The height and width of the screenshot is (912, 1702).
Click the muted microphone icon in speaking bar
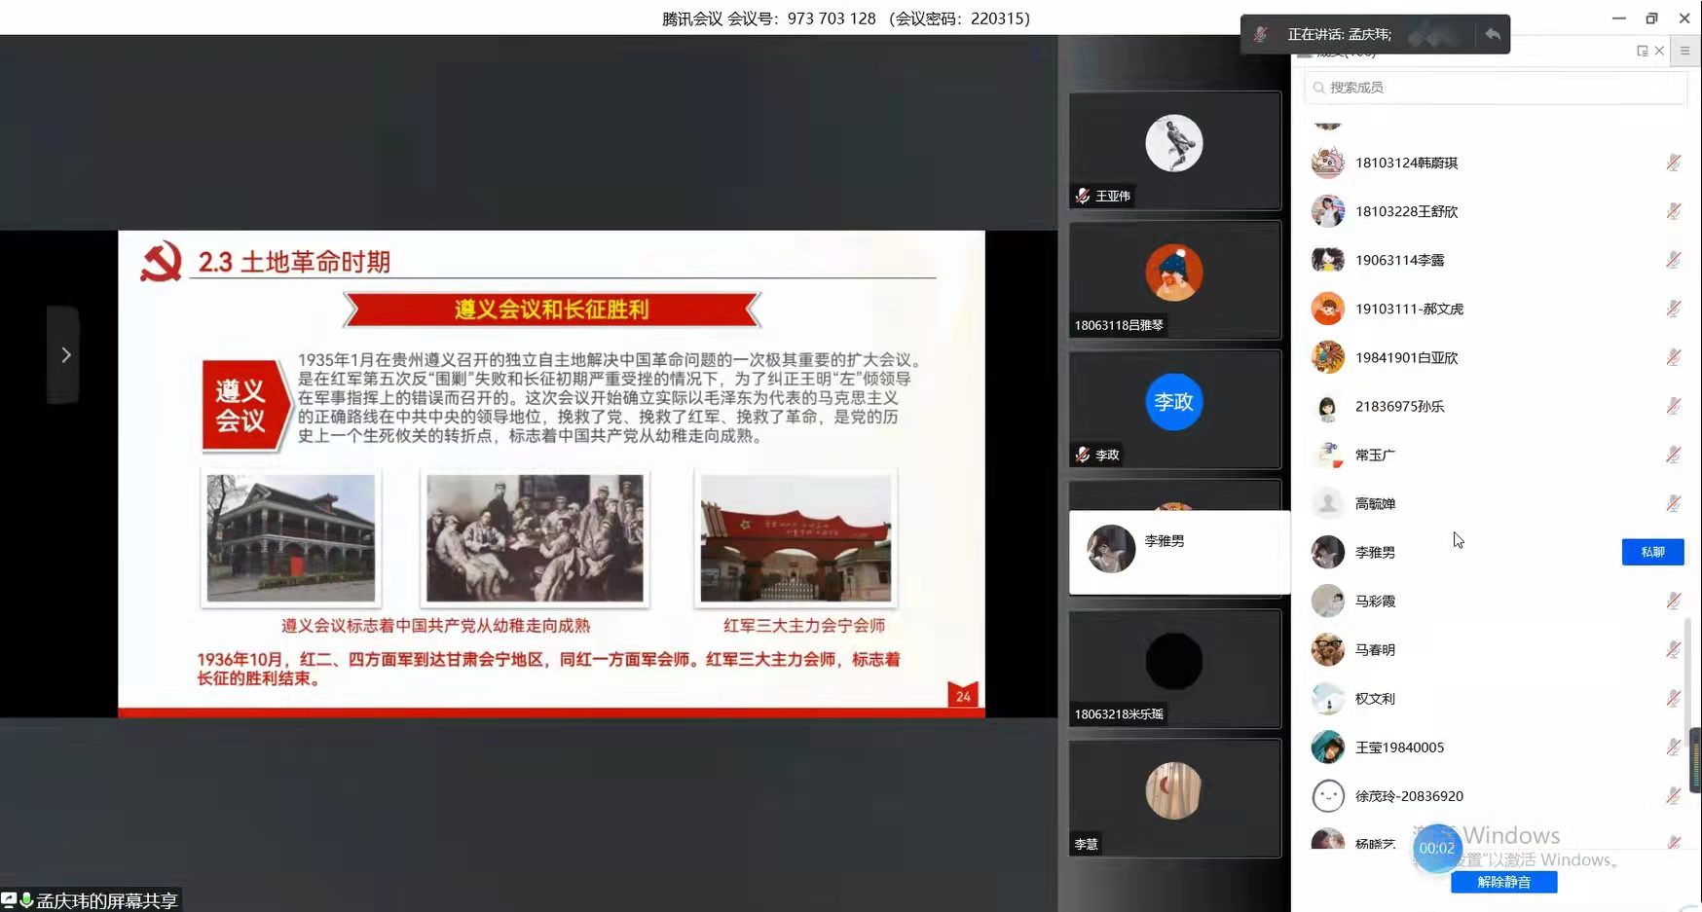pos(1261,34)
